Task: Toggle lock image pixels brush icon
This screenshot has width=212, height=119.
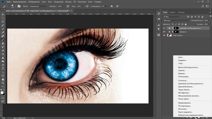Action: (x=176, y=24)
